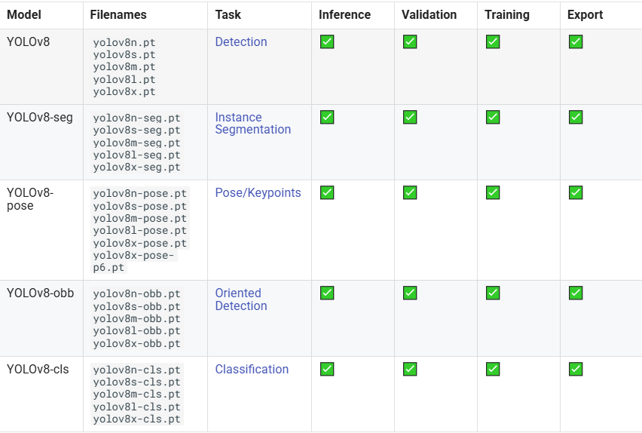This screenshot has height=433, width=642.
Task: Select the yolov8s-seg.pt filename
Action: (136, 131)
